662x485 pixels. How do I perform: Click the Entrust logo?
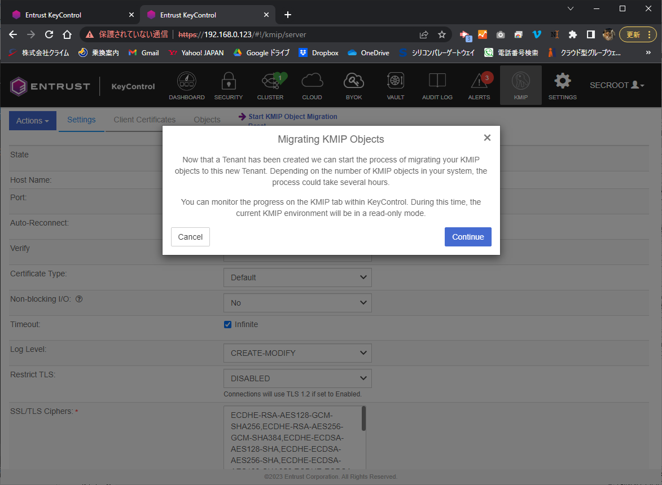[x=50, y=86]
